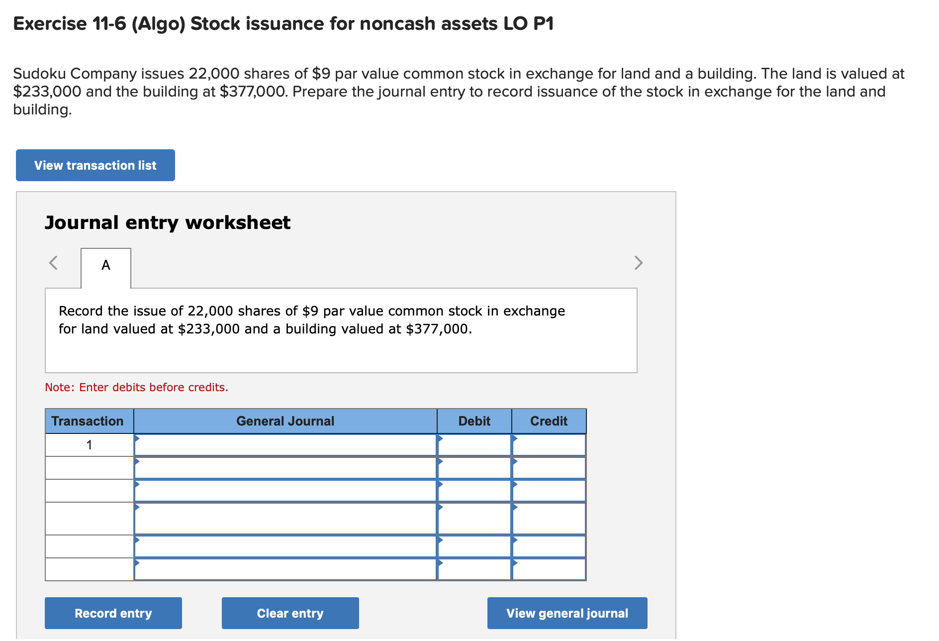Click the Debit column header
This screenshot has width=939, height=641.
coord(473,421)
